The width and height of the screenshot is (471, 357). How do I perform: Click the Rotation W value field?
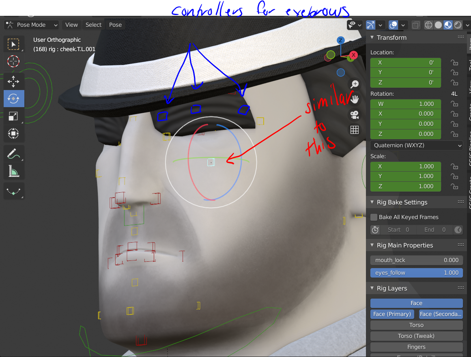(406, 104)
